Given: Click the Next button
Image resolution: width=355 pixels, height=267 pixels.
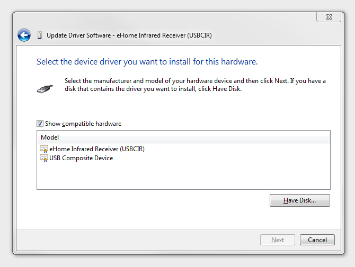Looking at the screenshot, I should pyautogui.click(x=278, y=240).
